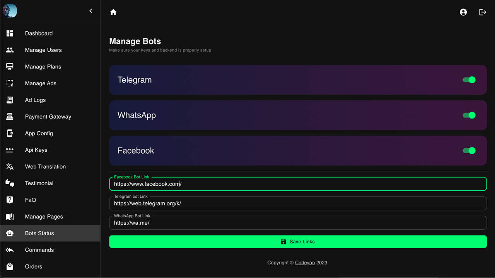Disable the Facebook bot toggle

[x=469, y=151]
